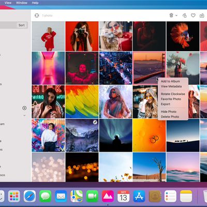The height and width of the screenshot is (207, 207).
Task: Open App Store from the Dock
Action: pos(139,196)
